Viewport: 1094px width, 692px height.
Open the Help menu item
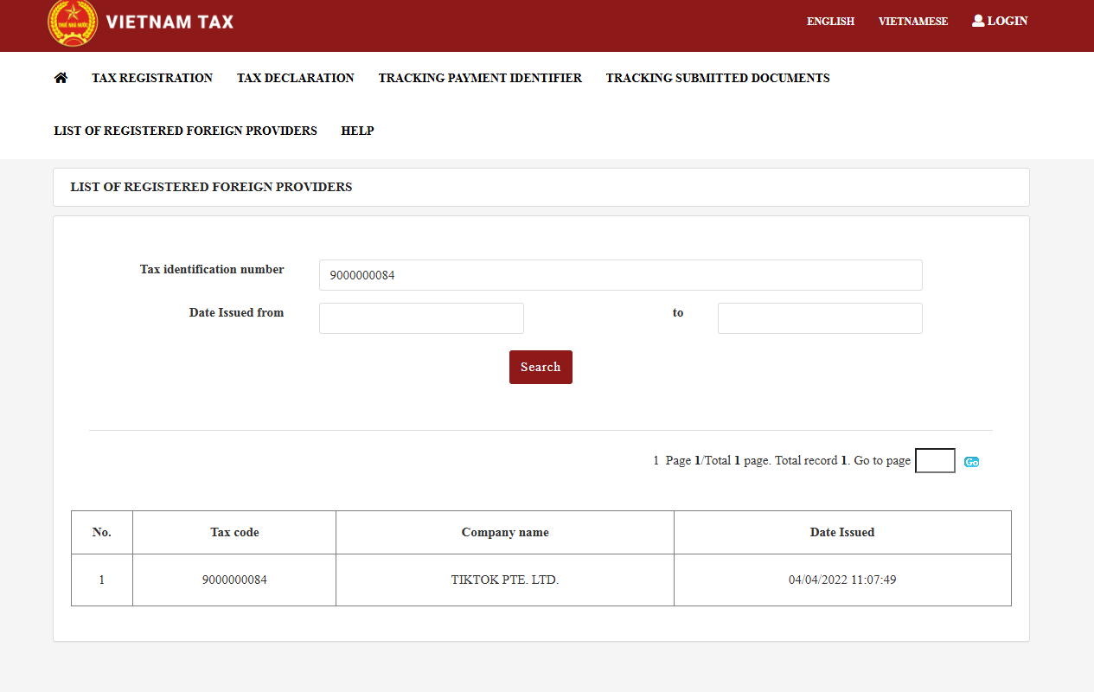[x=357, y=131]
